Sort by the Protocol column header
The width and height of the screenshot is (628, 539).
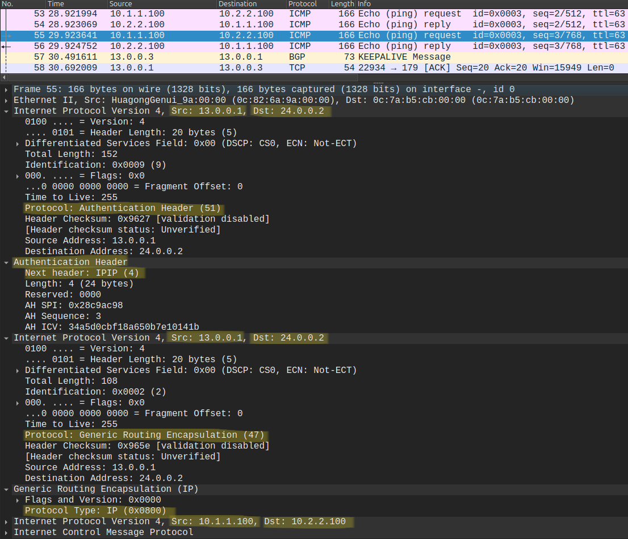point(308,4)
